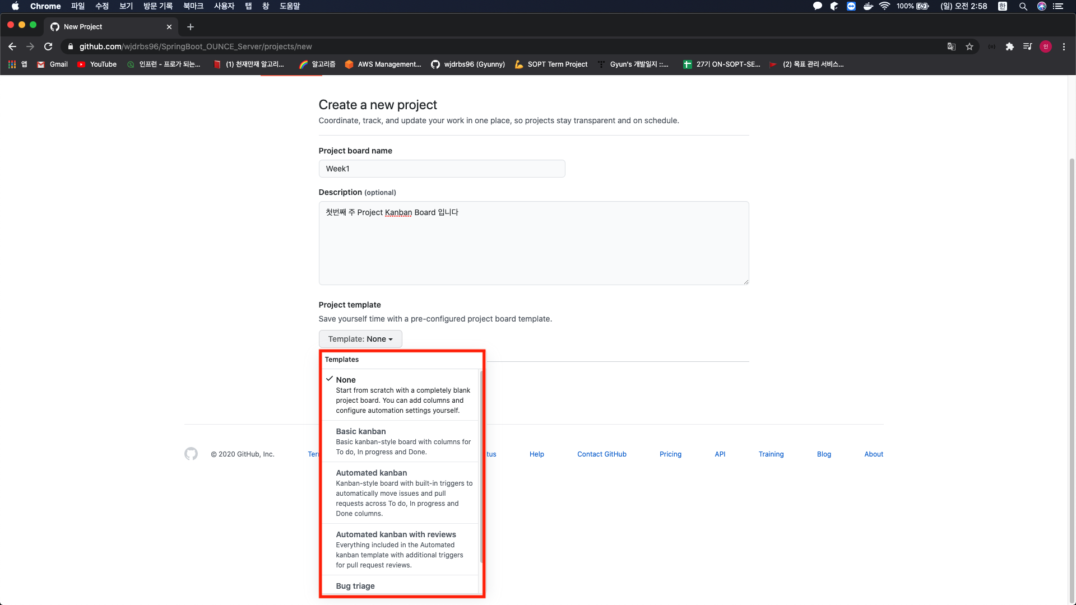1076x605 pixels.
Task: Open macOS Spotlight search icon
Action: (1023, 6)
